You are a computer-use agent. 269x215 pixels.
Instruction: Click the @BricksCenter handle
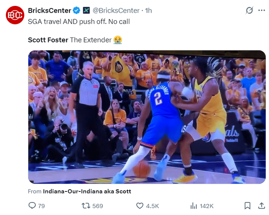(116, 10)
